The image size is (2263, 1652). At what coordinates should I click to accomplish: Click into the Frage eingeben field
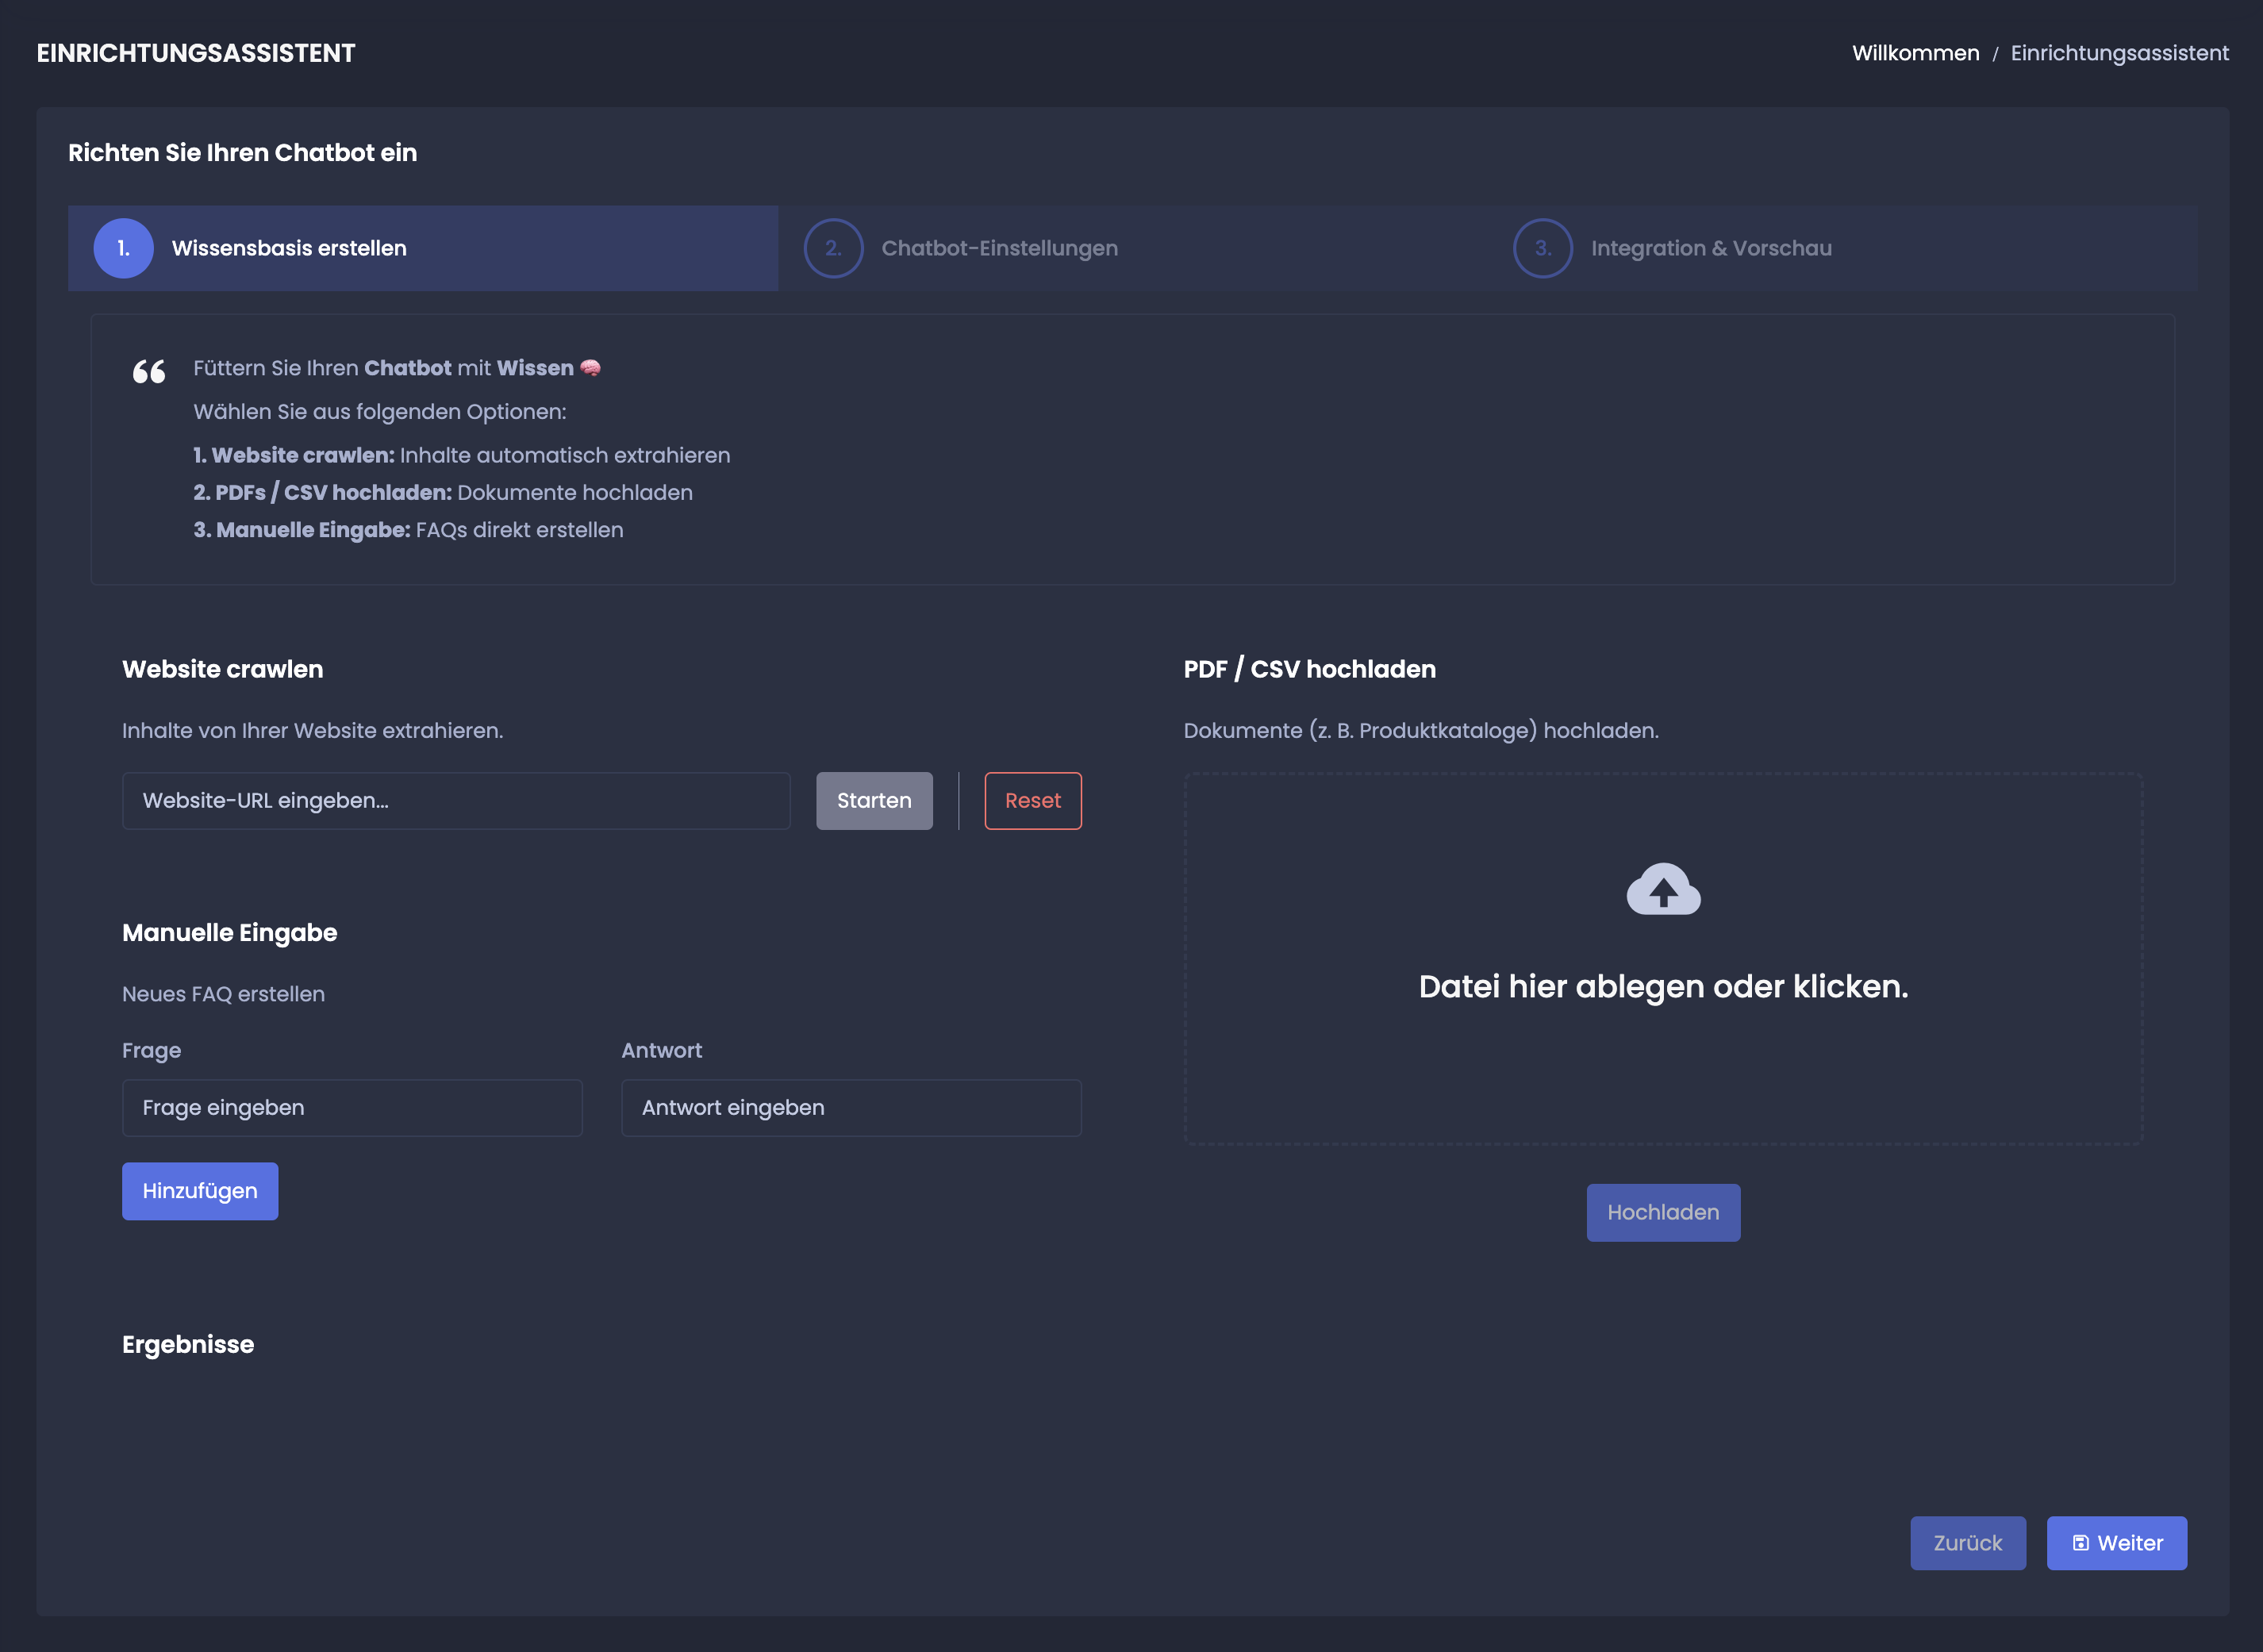(x=352, y=1107)
